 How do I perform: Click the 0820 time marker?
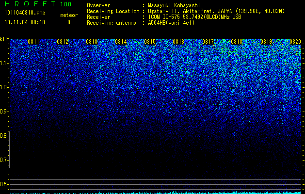coord(295,42)
